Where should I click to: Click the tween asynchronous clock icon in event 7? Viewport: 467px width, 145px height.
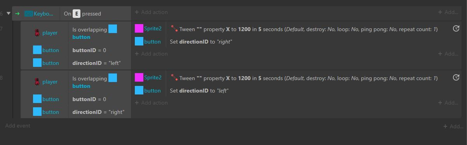click(456, 28)
